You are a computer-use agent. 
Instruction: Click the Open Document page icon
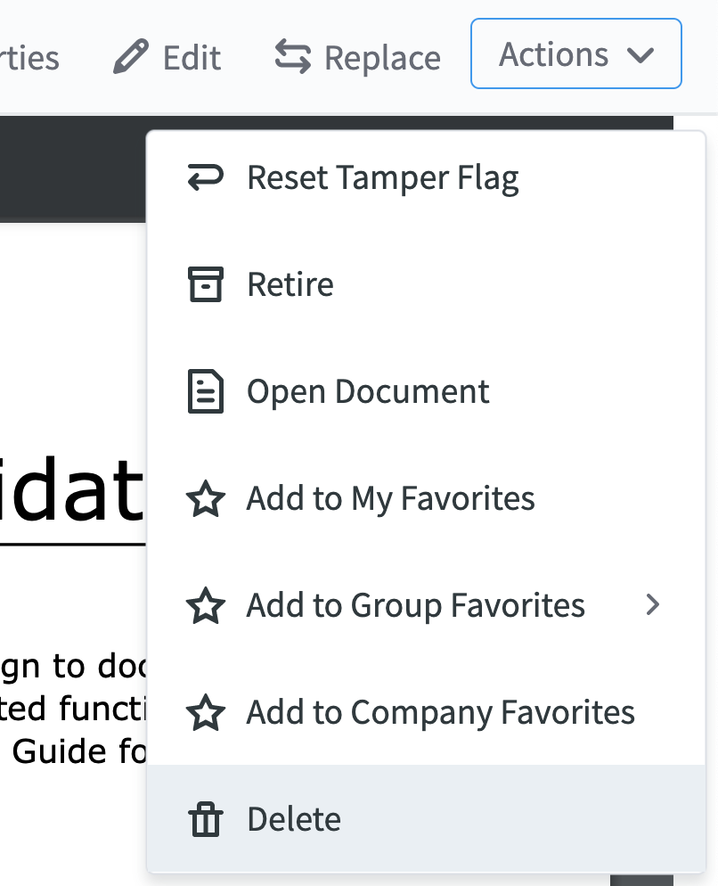tap(206, 391)
